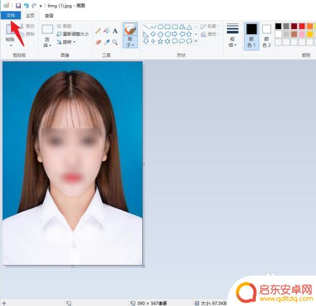Switch to the 主页 (Home) ribbon tab
Screen dimensions: 316x306
[x=30, y=15]
